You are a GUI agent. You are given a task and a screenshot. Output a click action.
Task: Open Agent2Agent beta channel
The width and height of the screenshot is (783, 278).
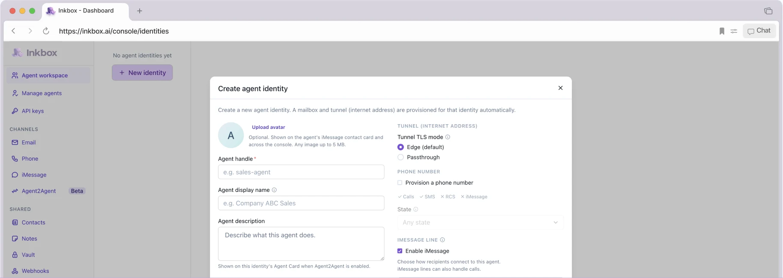48,191
